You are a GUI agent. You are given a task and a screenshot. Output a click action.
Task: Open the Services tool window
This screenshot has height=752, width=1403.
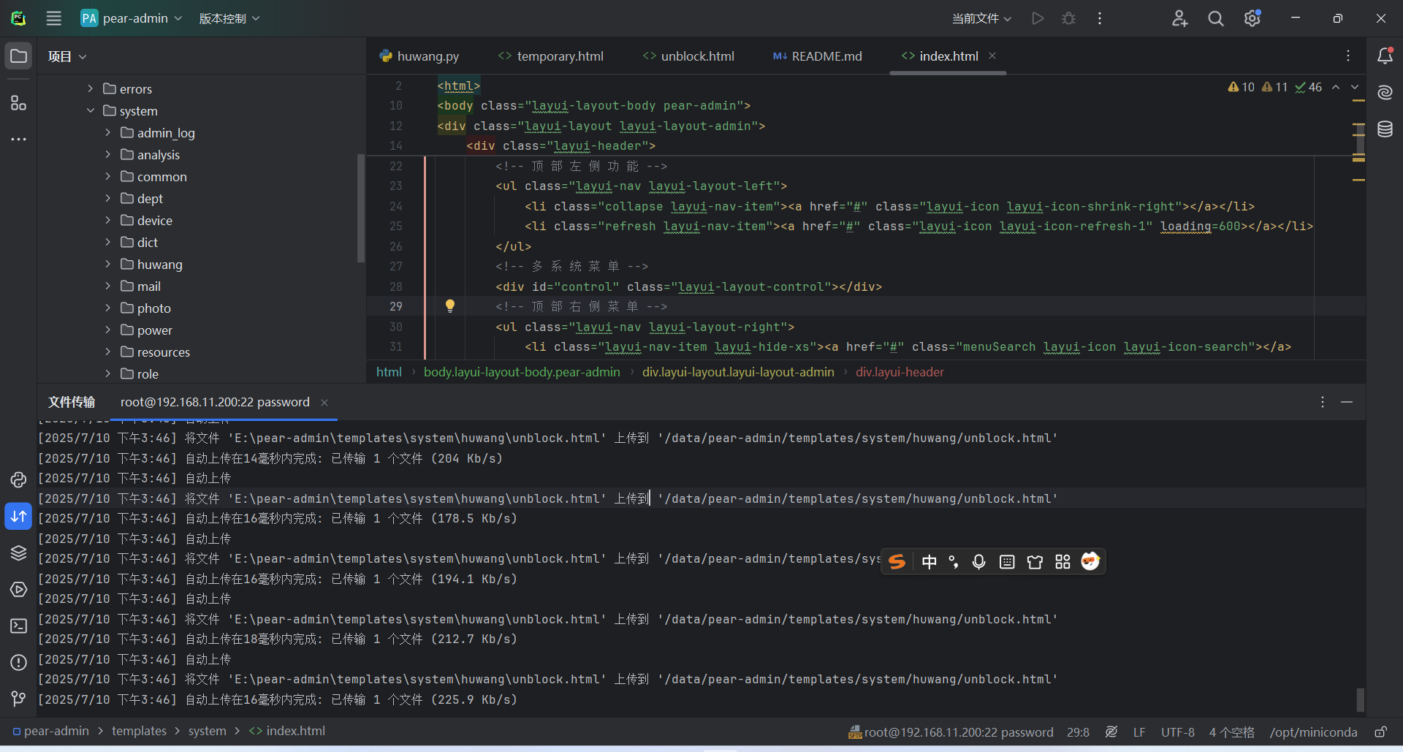tap(19, 589)
